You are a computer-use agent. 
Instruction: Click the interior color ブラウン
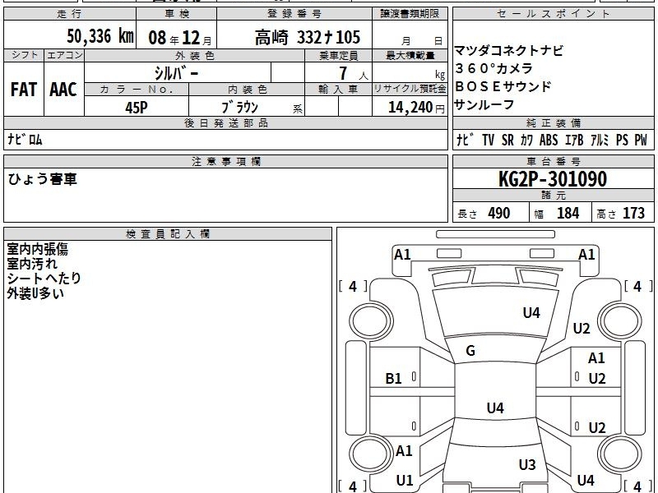click(239, 108)
